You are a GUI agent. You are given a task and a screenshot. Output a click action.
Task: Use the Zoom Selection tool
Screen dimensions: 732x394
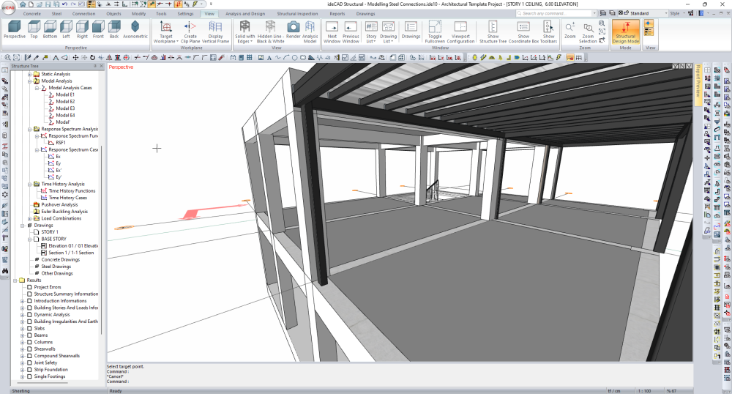[x=588, y=29]
